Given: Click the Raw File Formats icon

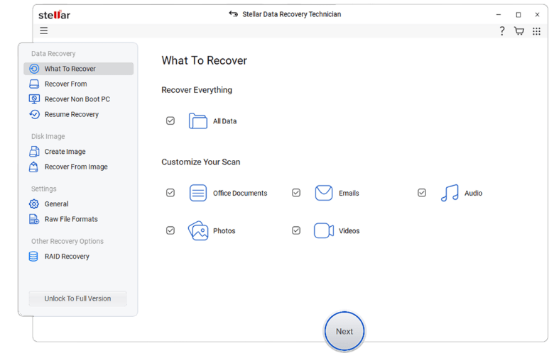Looking at the screenshot, I should (34, 219).
